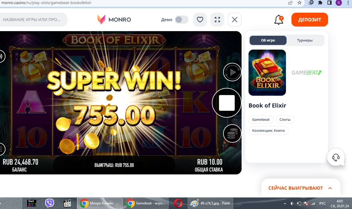Switch to the Турниры tab
The image size is (352, 209).
point(305,40)
